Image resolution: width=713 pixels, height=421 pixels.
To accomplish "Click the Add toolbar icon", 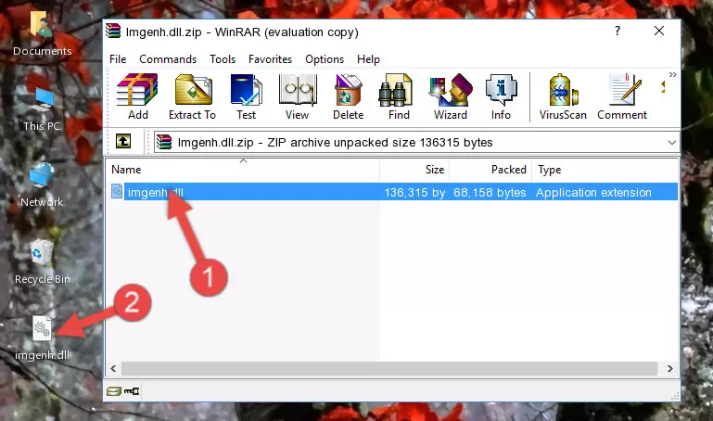I will [137, 96].
